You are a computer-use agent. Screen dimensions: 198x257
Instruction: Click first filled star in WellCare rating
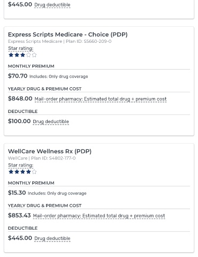click(x=11, y=172)
